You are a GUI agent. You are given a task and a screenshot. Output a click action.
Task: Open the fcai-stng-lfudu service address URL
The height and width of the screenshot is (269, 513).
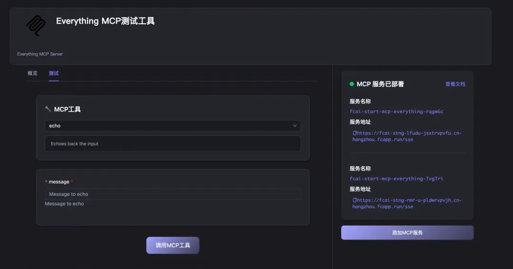tap(408, 136)
